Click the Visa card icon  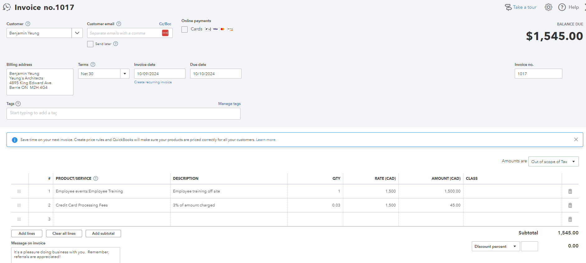[x=215, y=29]
